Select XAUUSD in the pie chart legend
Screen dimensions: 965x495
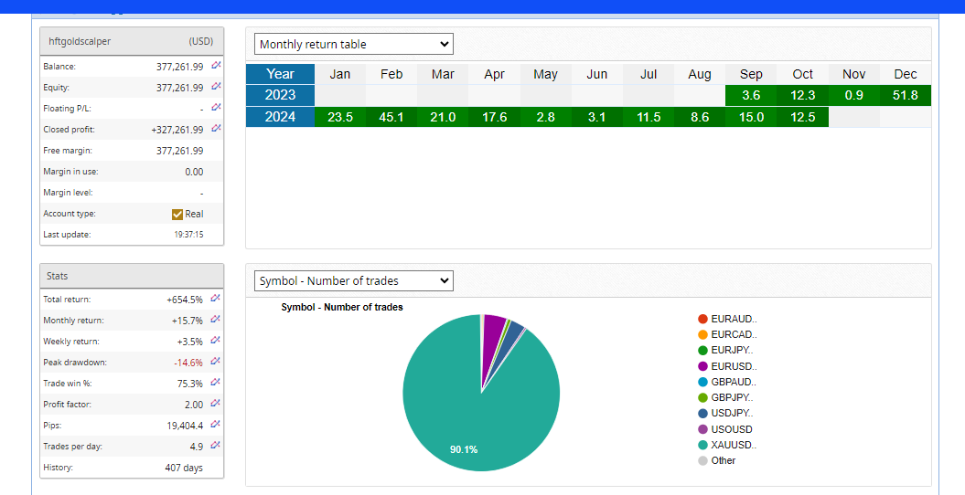coord(732,445)
